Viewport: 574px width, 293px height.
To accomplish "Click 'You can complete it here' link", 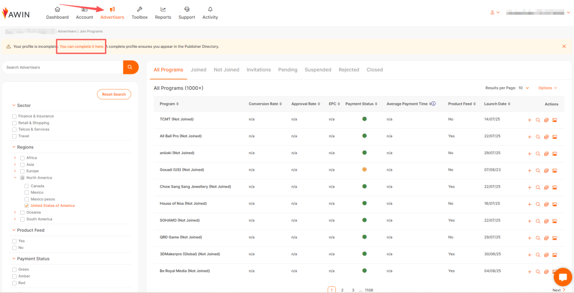I will (82, 46).
